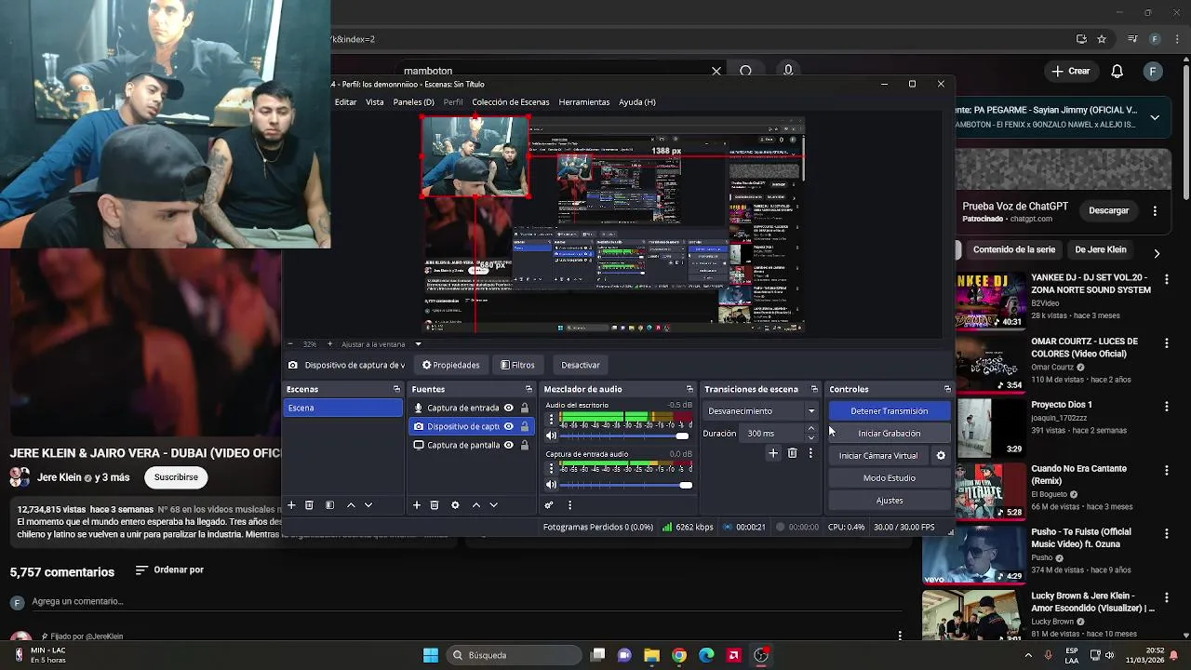
Task: Remove transition using the trash icon under Duración
Action: pos(792,453)
